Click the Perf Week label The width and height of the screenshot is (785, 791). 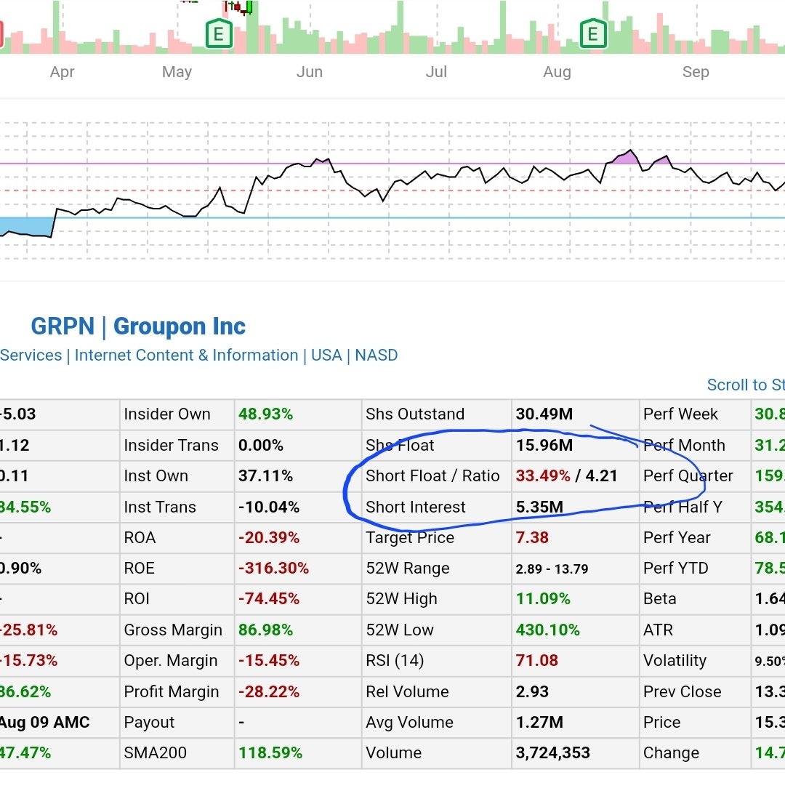click(680, 414)
